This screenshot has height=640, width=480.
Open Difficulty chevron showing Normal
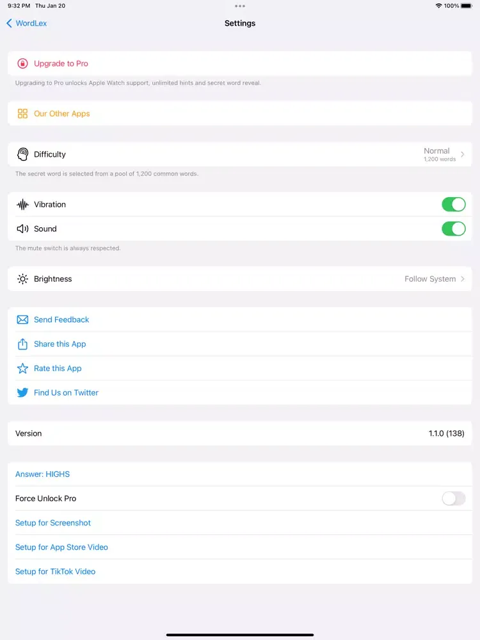[x=463, y=154]
